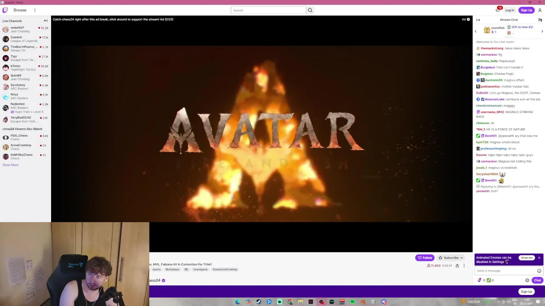Click the Multiplayer tag

(x=172, y=269)
